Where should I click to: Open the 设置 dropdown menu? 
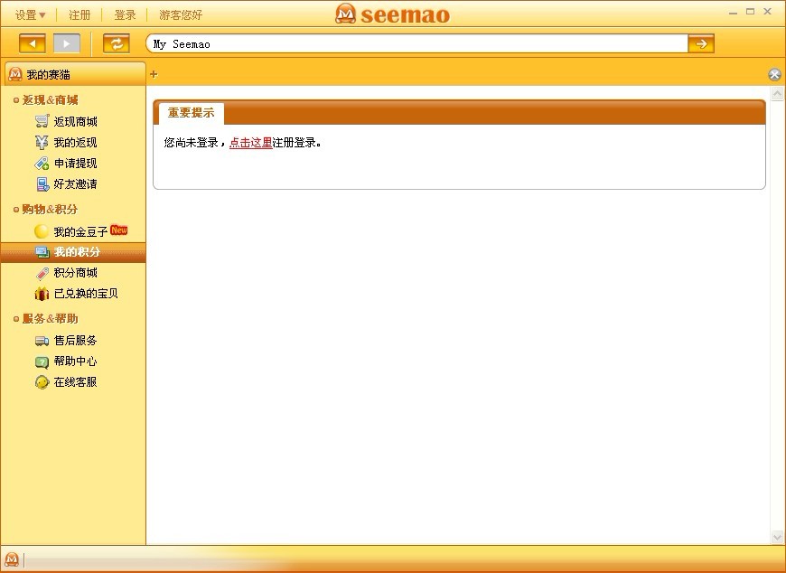point(30,15)
